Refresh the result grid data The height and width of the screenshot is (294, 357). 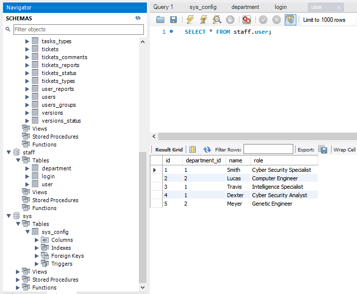click(207, 149)
